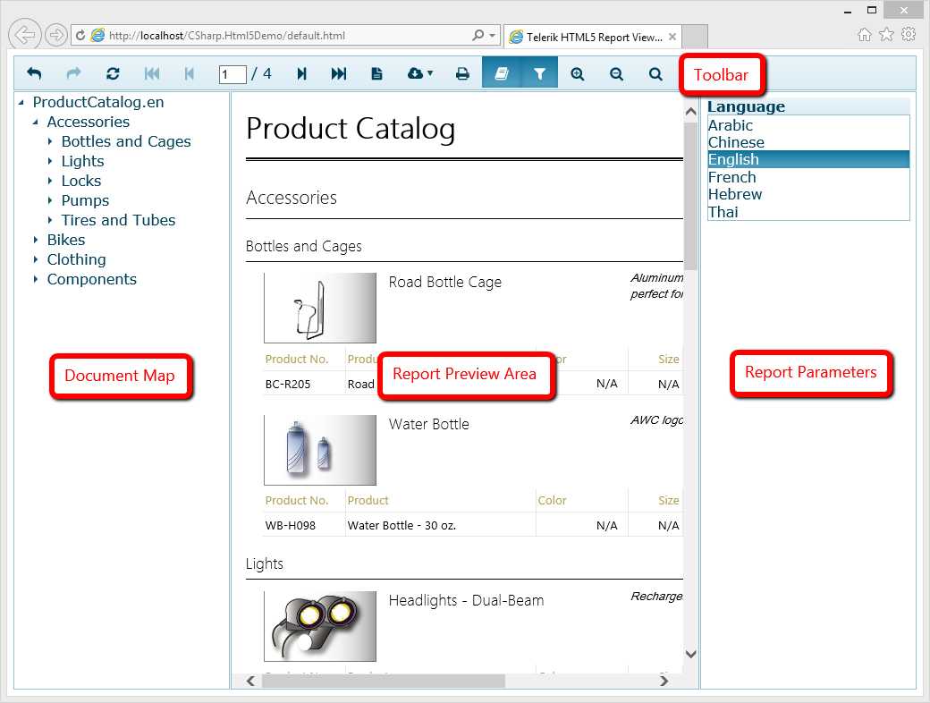Screen dimensions: 930x703
Task: Click the navigate back in history toolbar icon
Action: (x=34, y=73)
